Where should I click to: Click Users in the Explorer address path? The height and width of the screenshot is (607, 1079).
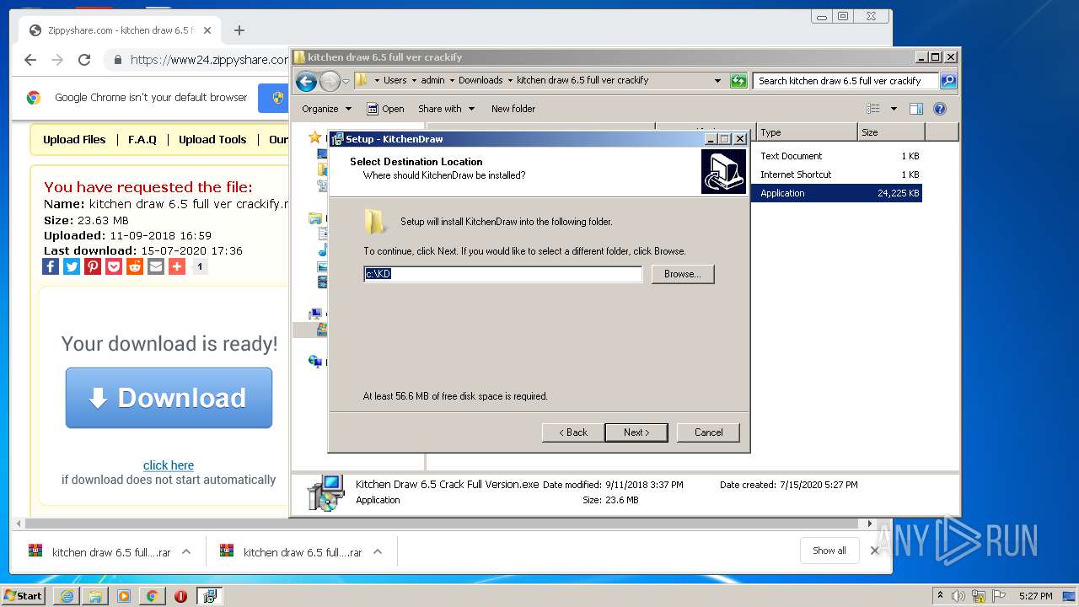[x=395, y=80]
